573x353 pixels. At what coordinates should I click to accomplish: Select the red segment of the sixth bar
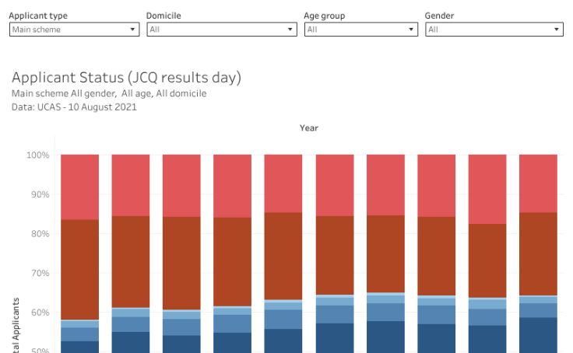point(335,185)
